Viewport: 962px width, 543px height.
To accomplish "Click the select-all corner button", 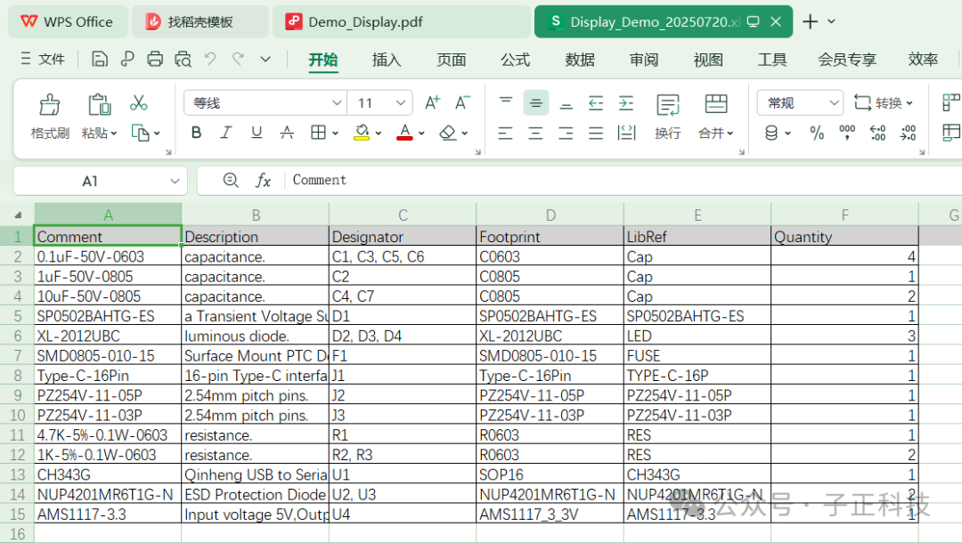I will [18, 215].
